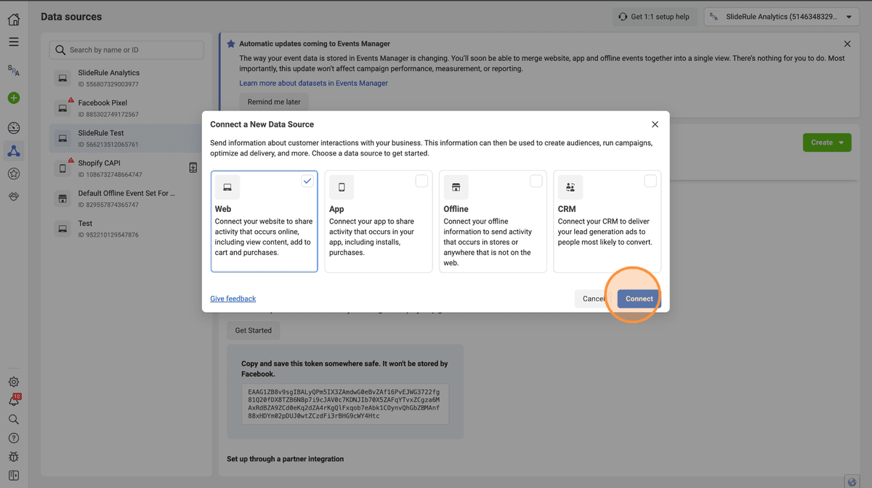Screen dimensions: 872x488
Task: Select Shopify CAPI data source
Action: pos(125,168)
